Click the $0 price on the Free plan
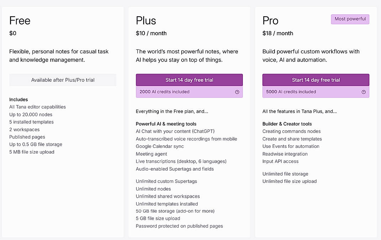Viewport: 381px width, 240px height. (x=13, y=33)
